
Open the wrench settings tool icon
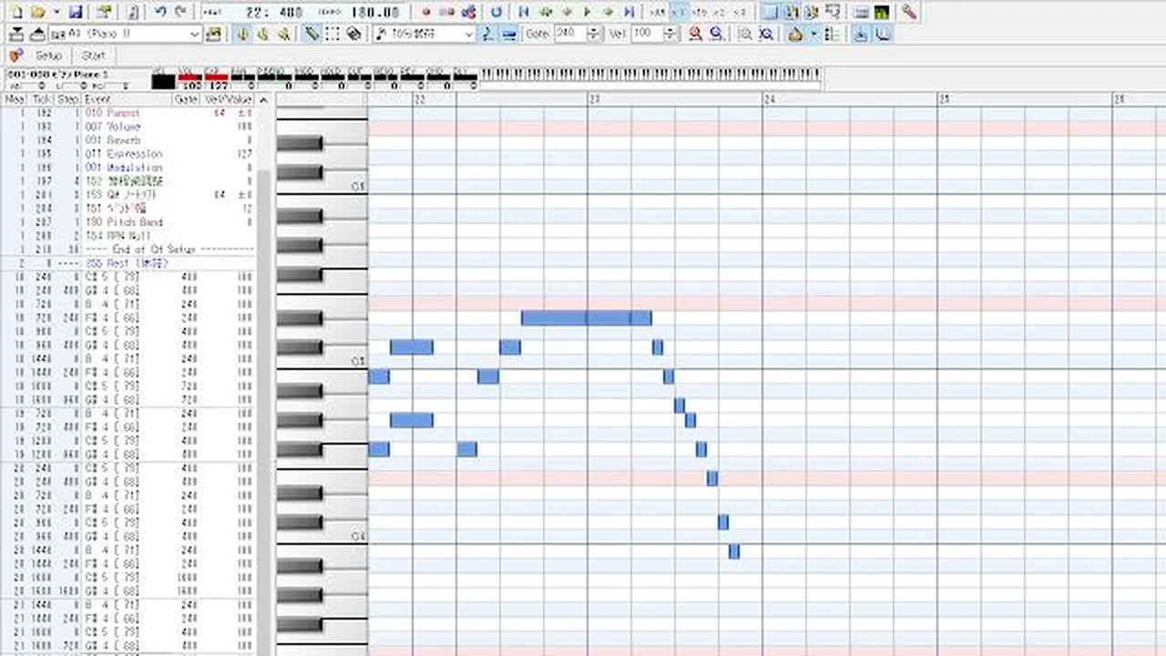click(x=908, y=12)
